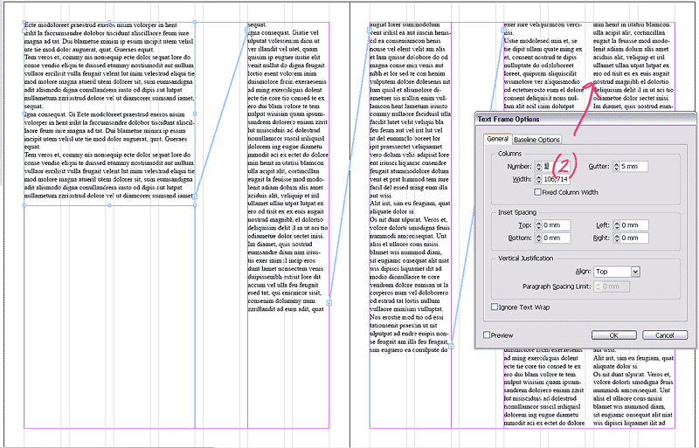699x448 pixels.
Task: Click the bottom-center handle of the selected frame
Action: 109,205
